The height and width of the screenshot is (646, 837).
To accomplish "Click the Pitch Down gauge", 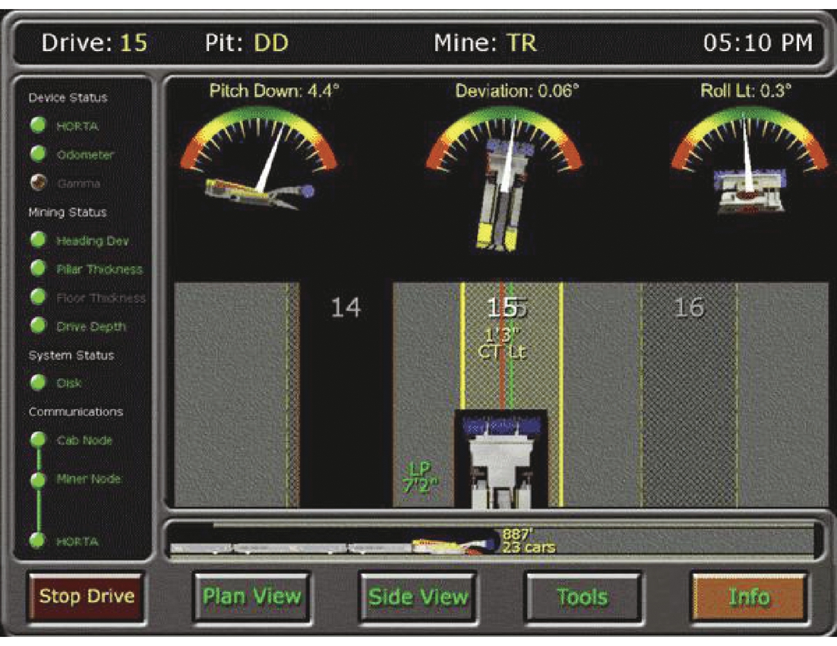I will [258, 152].
